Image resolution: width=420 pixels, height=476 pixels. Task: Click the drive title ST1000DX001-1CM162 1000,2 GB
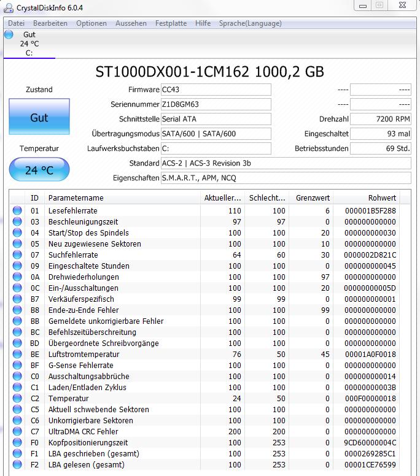(x=210, y=72)
